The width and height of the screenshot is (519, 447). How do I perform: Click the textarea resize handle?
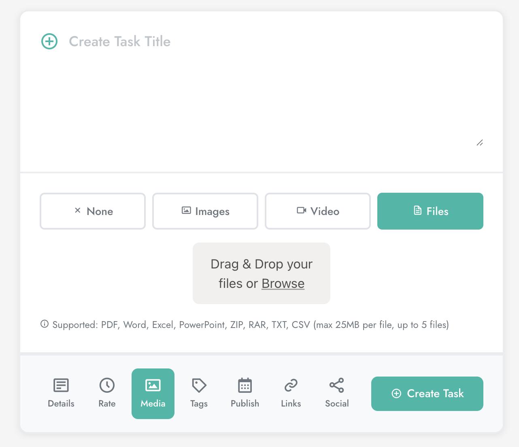[480, 143]
